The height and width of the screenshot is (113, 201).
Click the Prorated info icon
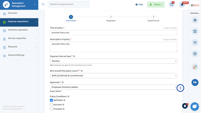pos(64,109)
